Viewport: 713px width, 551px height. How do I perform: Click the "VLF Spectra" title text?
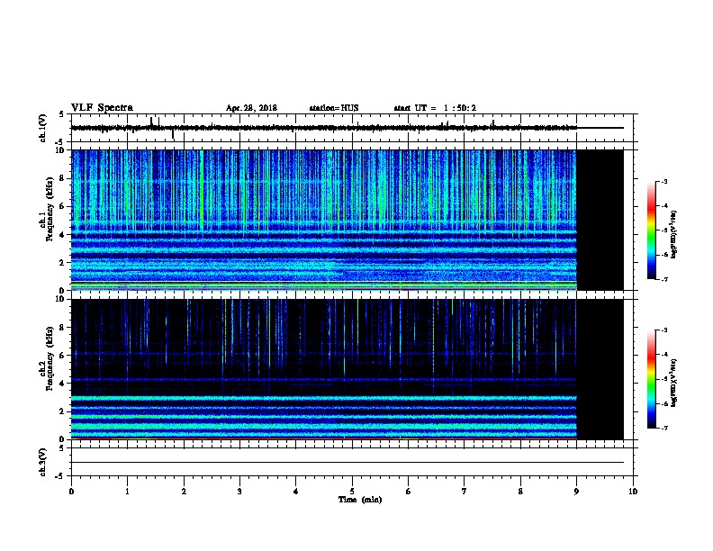(x=102, y=108)
